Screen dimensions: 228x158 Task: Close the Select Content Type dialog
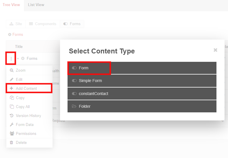pos(215,50)
